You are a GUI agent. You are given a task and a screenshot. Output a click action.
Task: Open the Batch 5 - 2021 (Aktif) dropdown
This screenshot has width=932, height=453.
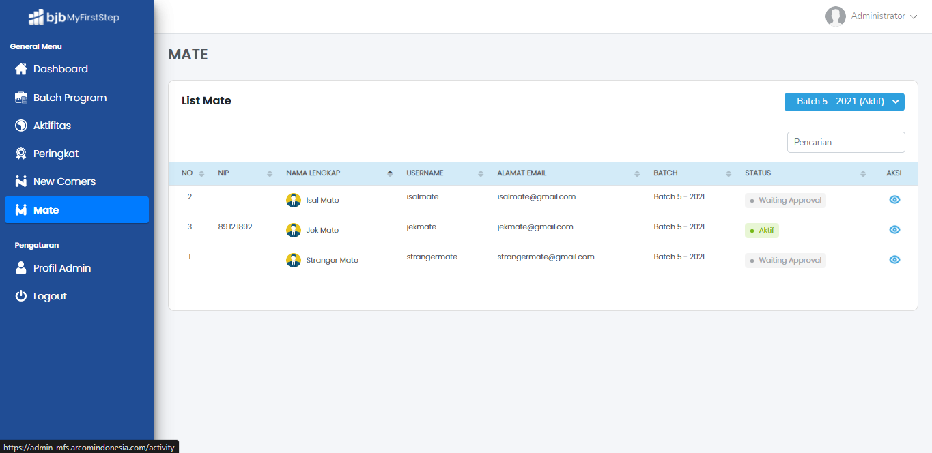pos(844,102)
